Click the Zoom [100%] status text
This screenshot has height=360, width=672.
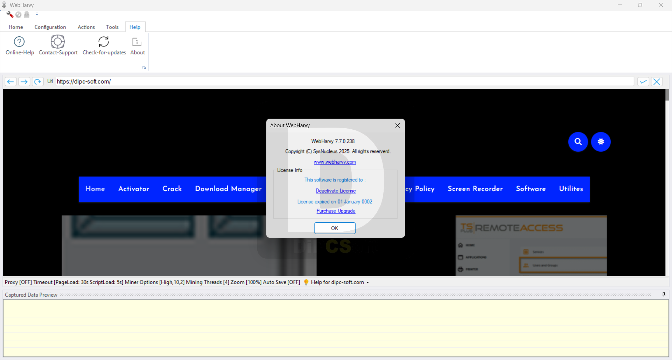(x=246, y=282)
